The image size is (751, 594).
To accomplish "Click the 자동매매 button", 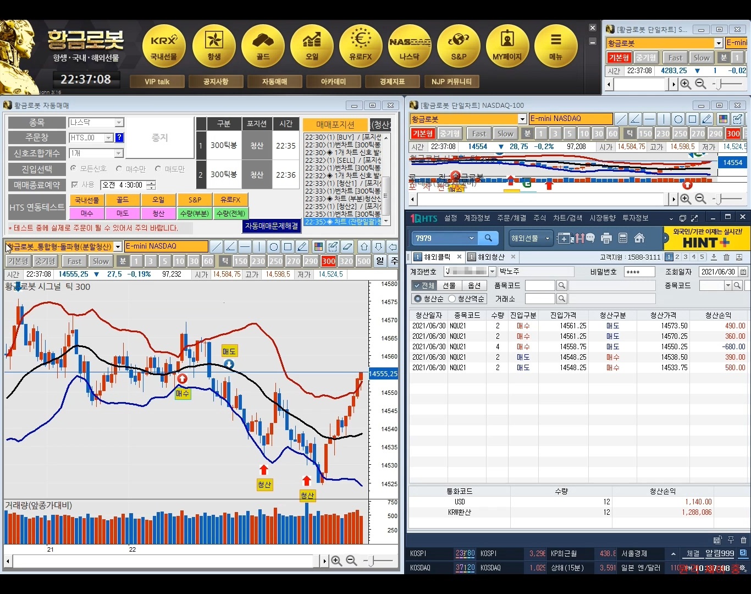I will coord(275,81).
